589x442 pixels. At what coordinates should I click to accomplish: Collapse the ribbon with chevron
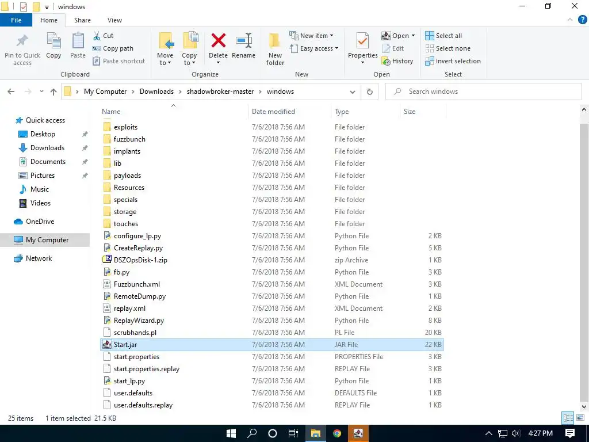pos(570,20)
